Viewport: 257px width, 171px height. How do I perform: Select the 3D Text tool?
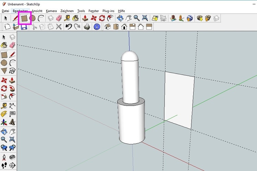12,122
